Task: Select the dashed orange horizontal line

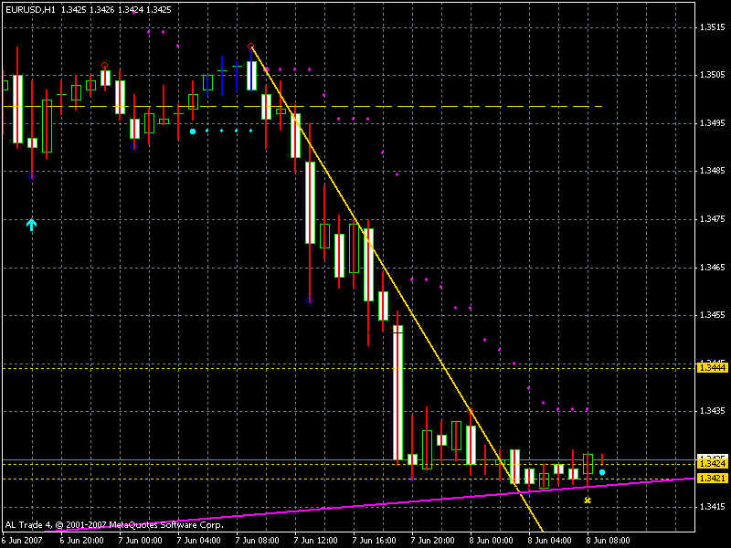Action: point(457,107)
